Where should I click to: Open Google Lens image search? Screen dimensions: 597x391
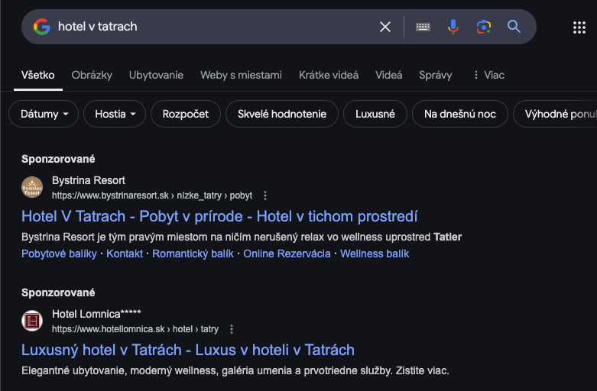pos(484,27)
